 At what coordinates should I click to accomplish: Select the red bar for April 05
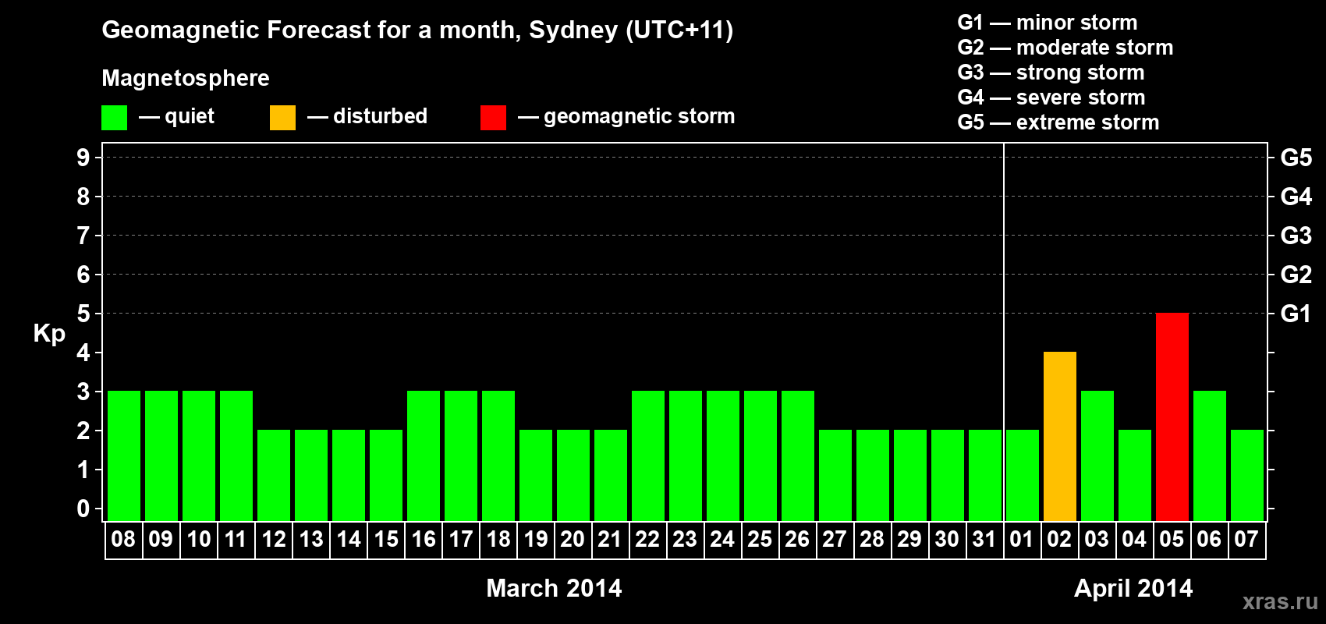tap(1172, 417)
